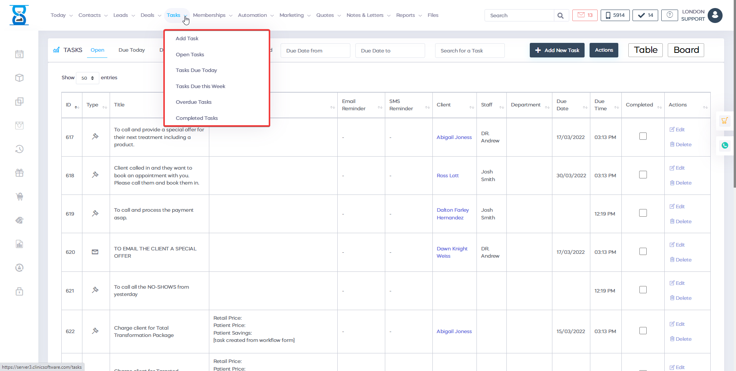Mark task 617 as completed
This screenshot has width=736, height=371.
tap(643, 136)
